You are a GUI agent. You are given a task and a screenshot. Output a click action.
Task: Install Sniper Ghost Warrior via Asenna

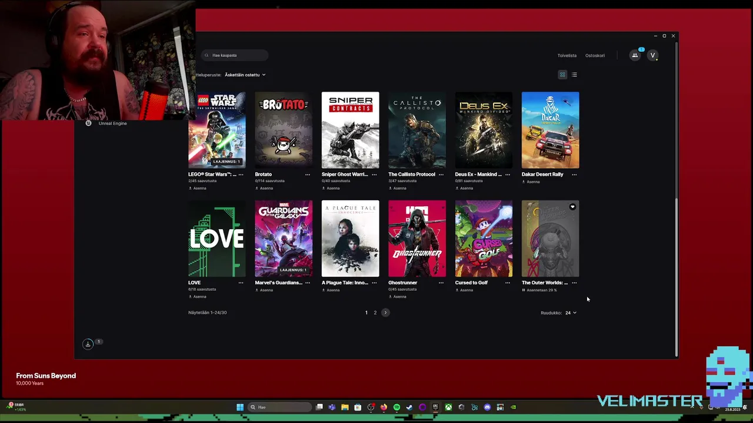coord(331,188)
